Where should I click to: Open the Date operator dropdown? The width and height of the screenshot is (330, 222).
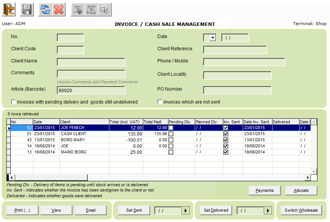click(x=213, y=38)
